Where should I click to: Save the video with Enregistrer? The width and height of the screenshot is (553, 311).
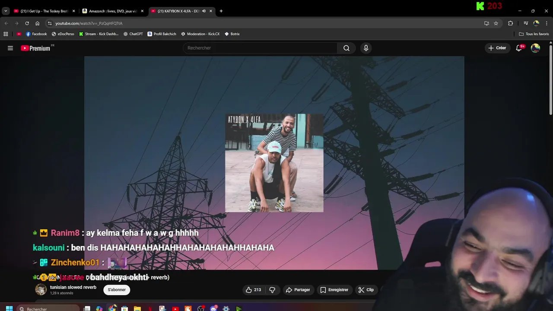[x=334, y=290]
